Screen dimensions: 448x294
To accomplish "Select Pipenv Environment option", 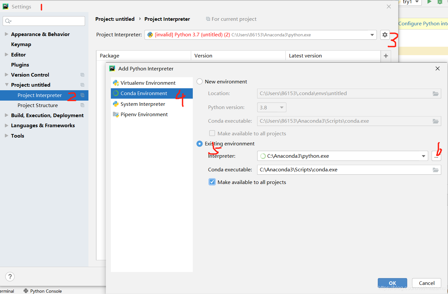I will (x=152, y=115).
